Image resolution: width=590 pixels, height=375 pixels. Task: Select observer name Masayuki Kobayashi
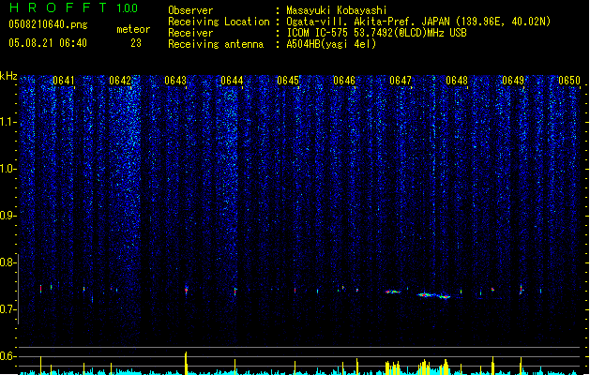337,10
